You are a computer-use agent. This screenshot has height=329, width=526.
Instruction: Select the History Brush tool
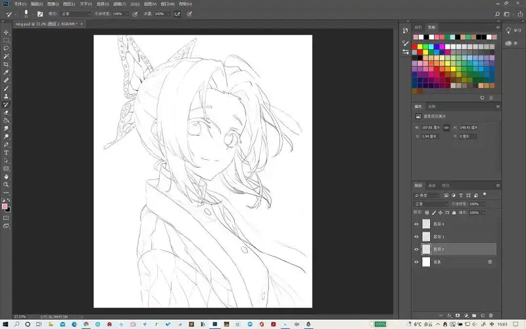pyautogui.click(x=6, y=105)
